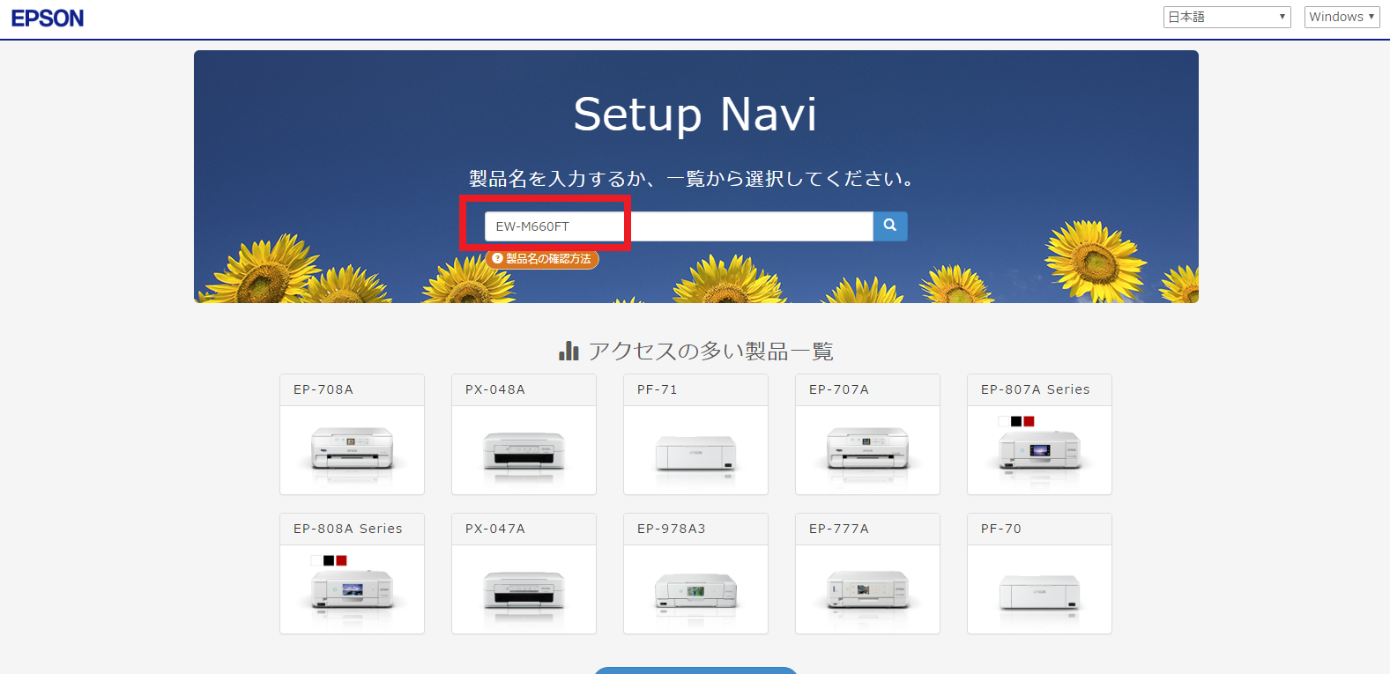Open the 日本語 language dropdown
The height and width of the screenshot is (674, 1390).
click(1226, 17)
